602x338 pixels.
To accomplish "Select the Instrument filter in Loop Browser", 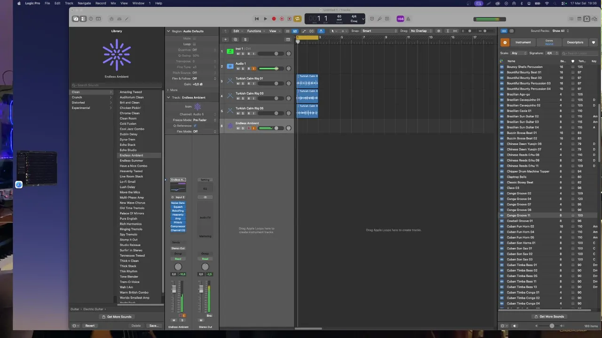I will pyautogui.click(x=523, y=42).
